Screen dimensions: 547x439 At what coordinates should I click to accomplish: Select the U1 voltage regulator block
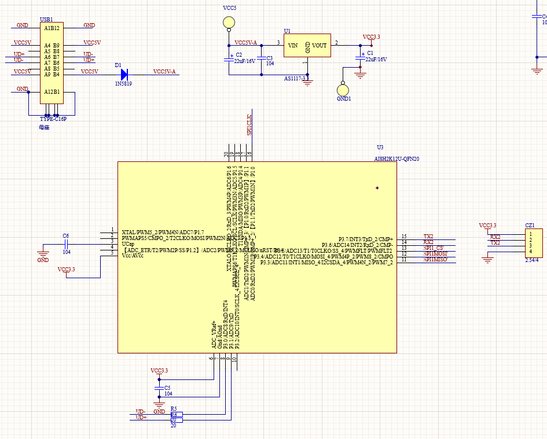point(307,45)
